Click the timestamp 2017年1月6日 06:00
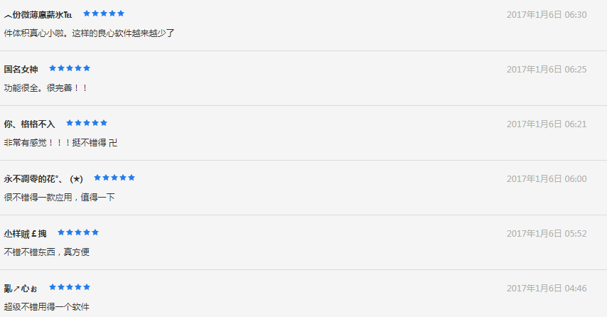This screenshot has height=317, width=607. pos(547,178)
